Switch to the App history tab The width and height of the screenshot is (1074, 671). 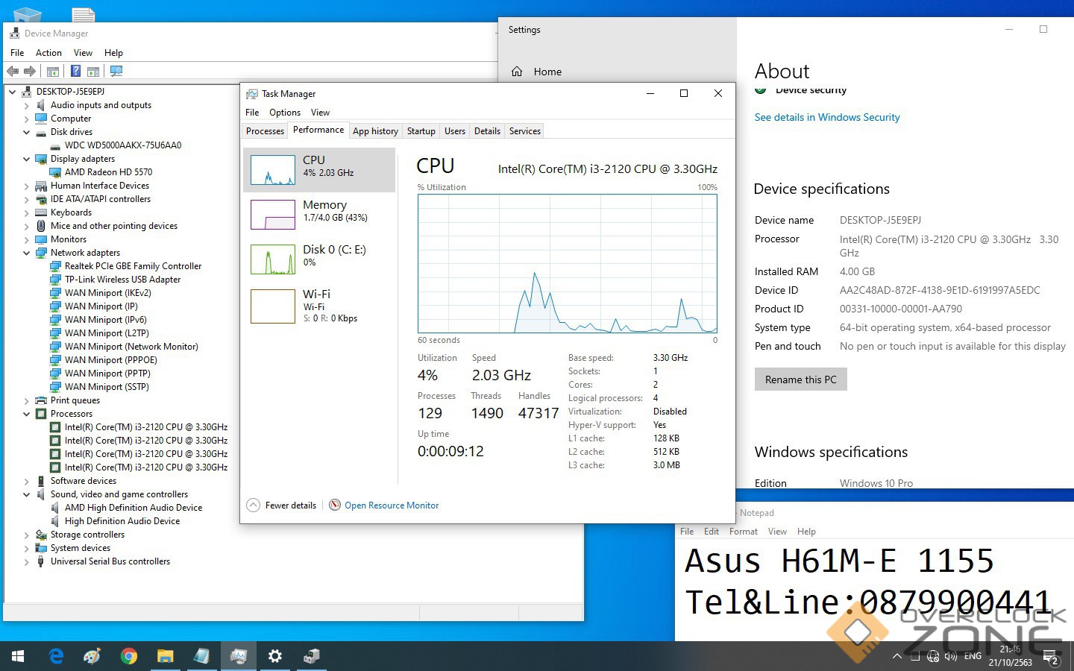(375, 131)
